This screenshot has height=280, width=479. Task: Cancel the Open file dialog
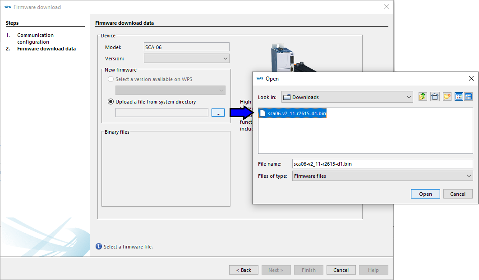pyautogui.click(x=457, y=194)
